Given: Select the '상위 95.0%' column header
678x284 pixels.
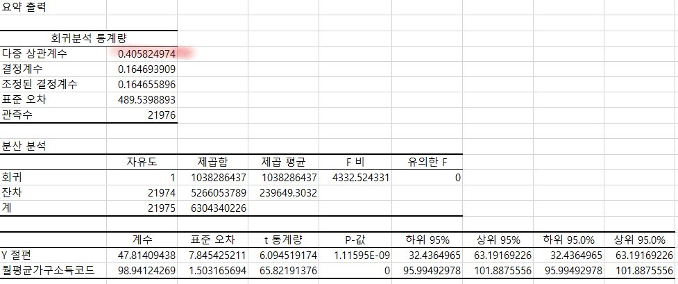Looking at the screenshot, I should point(640,240).
